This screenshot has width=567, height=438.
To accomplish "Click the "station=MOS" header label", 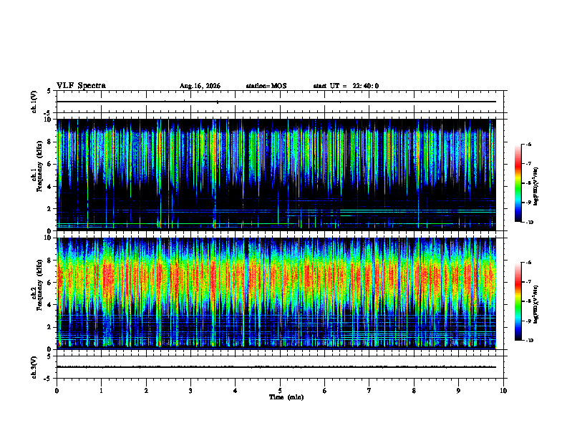I will click(266, 86).
